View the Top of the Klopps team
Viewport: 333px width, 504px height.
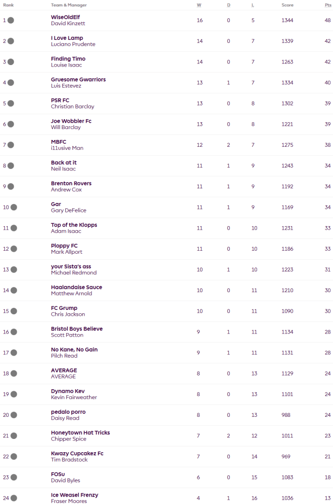tap(74, 225)
